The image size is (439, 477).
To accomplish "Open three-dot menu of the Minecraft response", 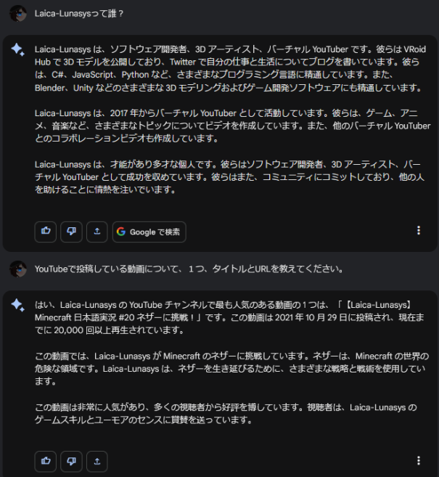I will pos(419,460).
